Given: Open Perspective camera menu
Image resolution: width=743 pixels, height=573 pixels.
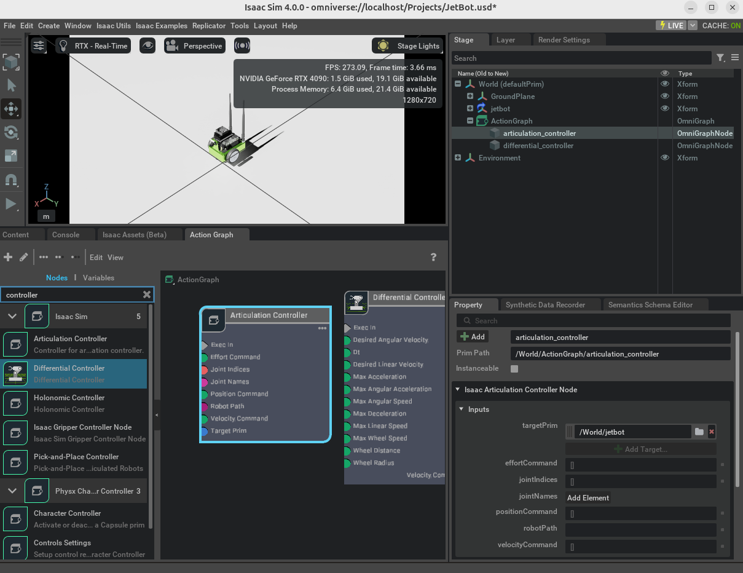Looking at the screenshot, I should pyautogui.click(x=194, y=45).
